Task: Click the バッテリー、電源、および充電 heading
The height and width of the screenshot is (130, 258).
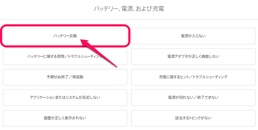Action: pyautogui.click(x=129, y=9)
